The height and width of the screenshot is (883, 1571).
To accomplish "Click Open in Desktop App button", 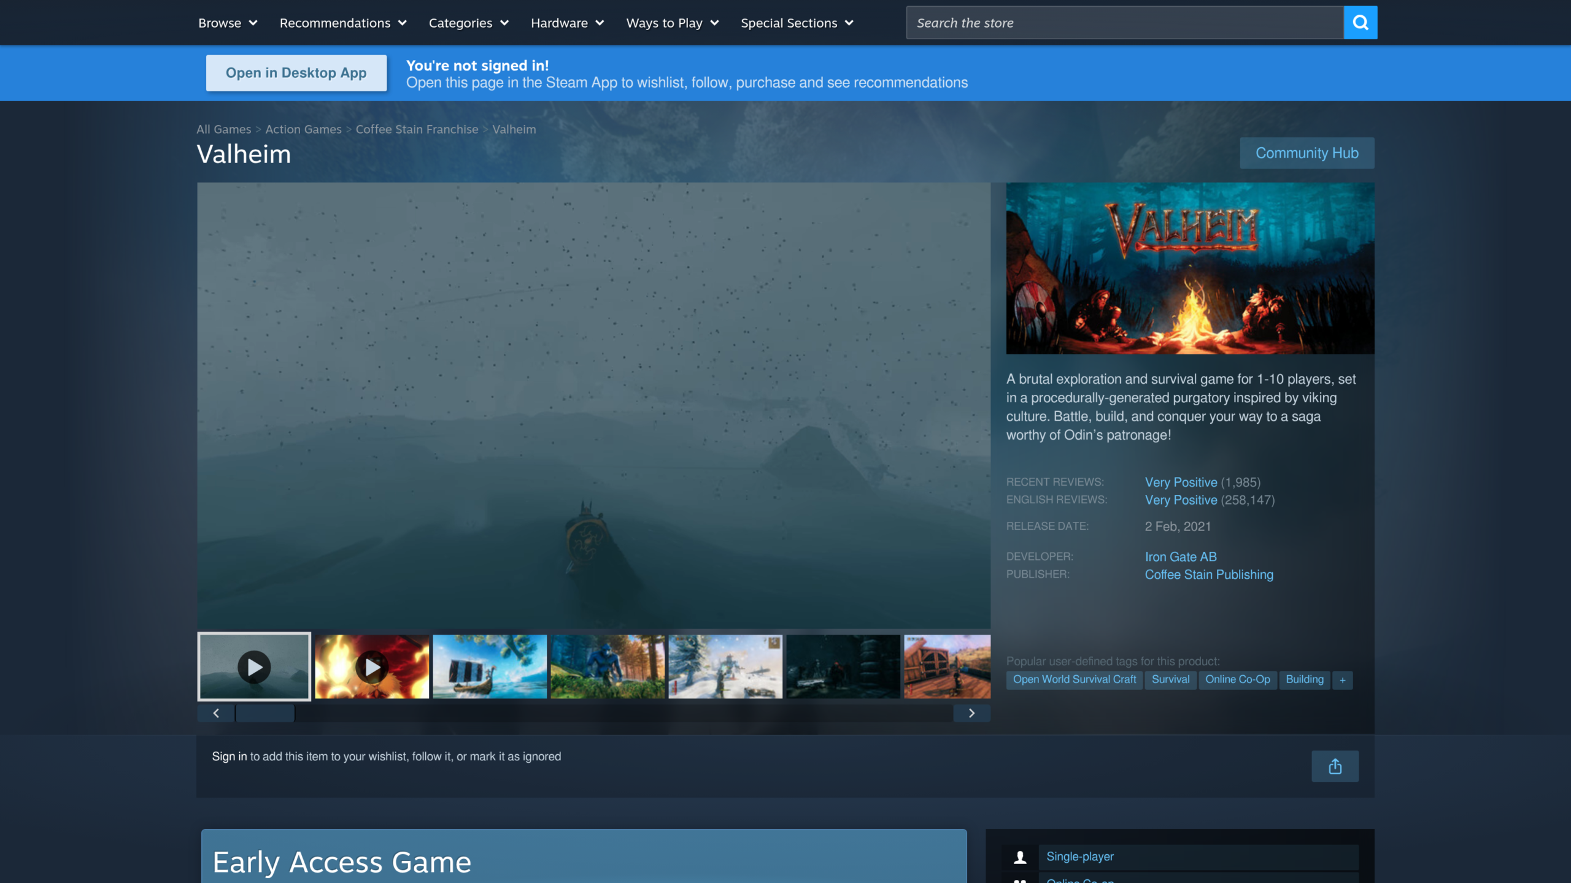I will coord(296,73).
